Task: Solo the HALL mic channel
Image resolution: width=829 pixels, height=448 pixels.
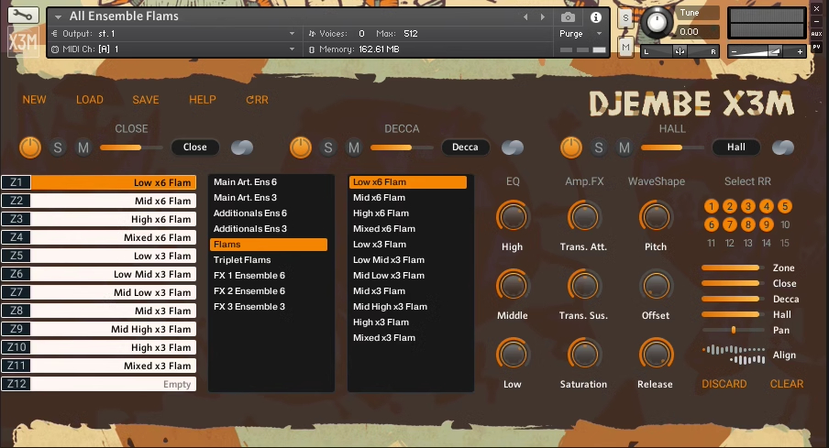Action: coord(599,148)
